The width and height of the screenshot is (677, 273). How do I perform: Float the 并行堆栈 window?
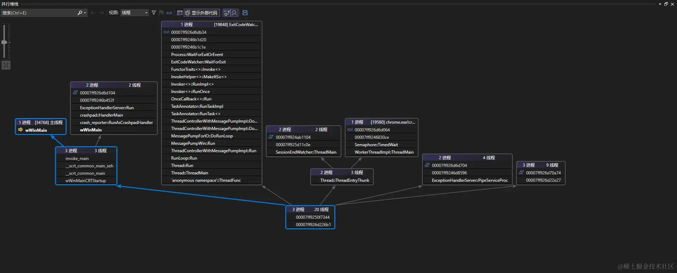[666, 4]
